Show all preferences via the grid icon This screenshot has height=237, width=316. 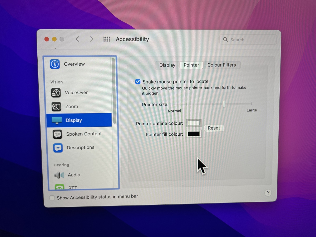click(x=107, y=39)
